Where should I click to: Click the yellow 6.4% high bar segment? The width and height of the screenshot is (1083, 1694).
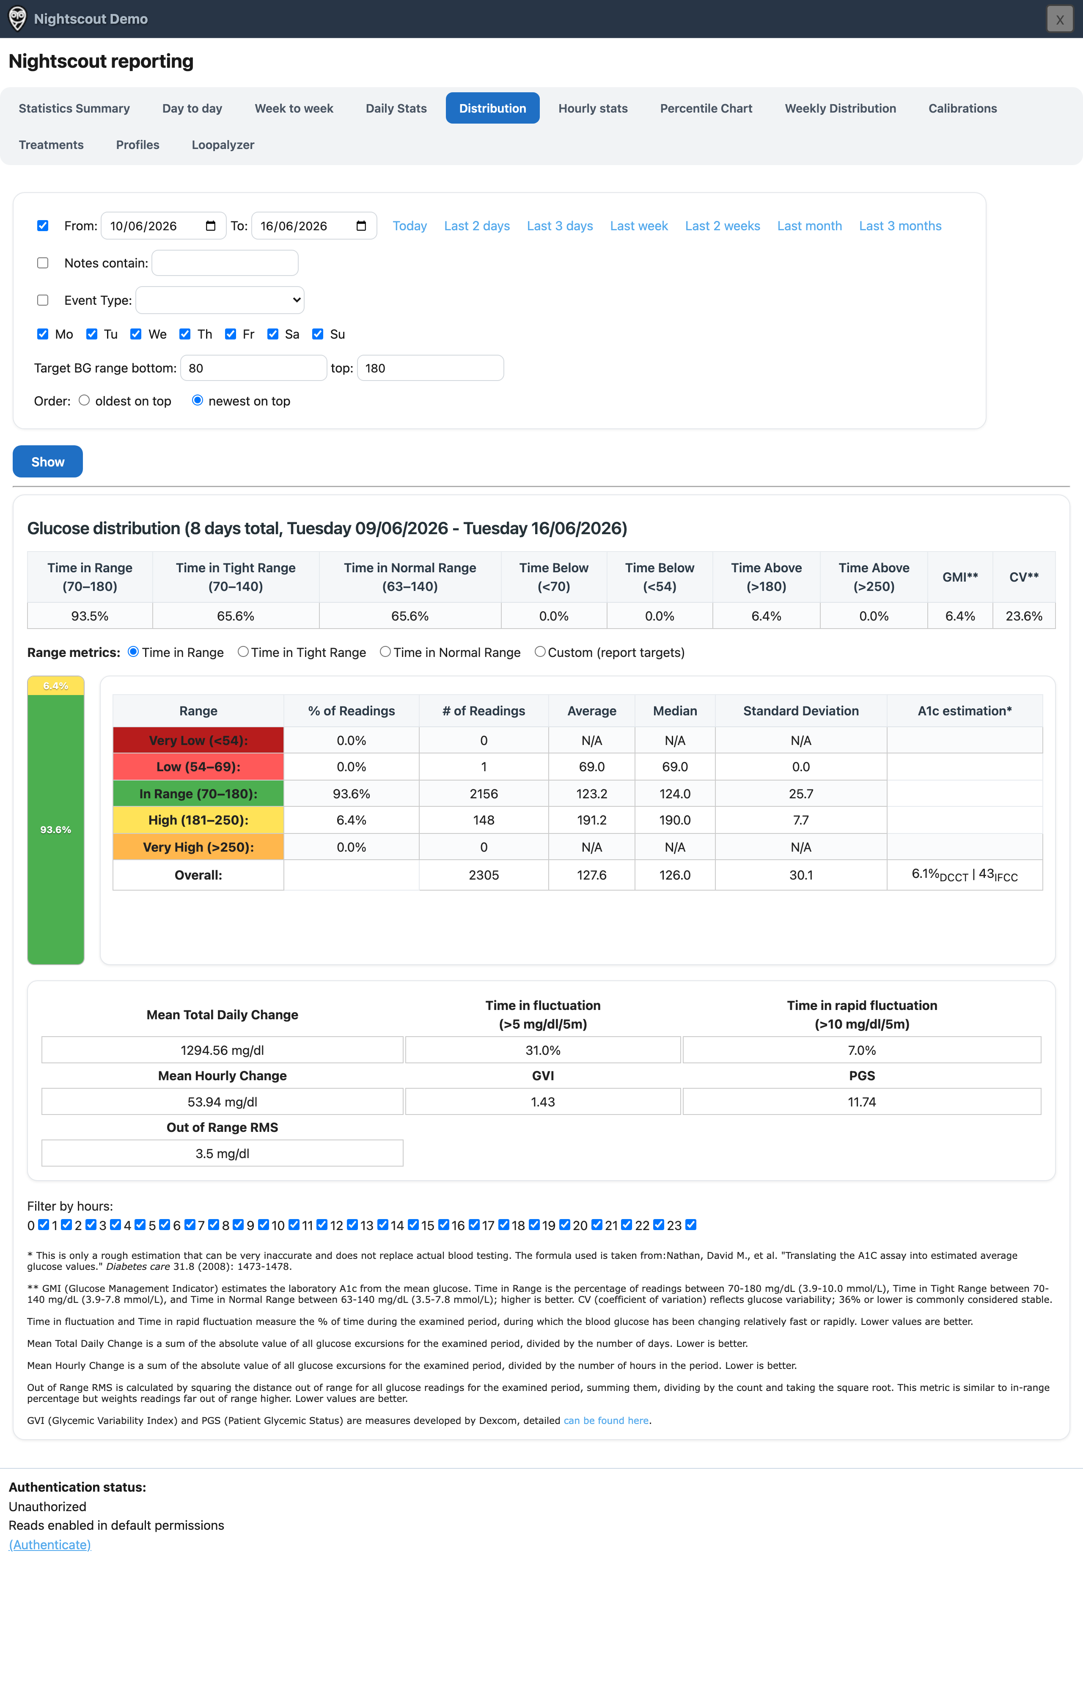pyautogui.click(x=55, y=686)
